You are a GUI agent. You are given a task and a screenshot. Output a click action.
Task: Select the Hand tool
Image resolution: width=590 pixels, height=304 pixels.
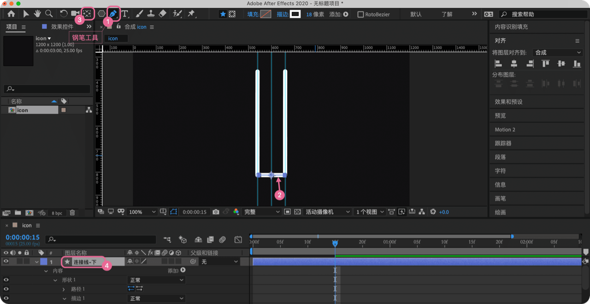click(37, 14)
